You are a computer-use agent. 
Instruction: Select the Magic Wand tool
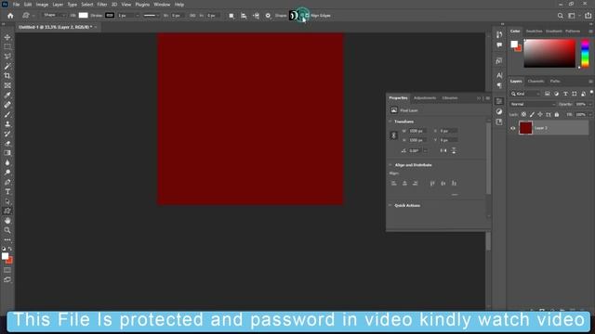tap(7, 66)
